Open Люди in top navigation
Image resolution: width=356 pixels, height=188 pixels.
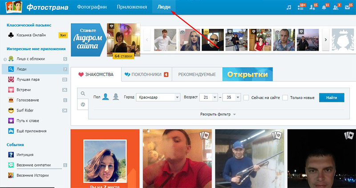[164, 7]
